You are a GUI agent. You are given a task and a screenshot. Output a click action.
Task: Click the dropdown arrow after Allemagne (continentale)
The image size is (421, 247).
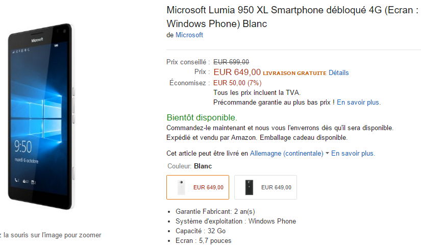tap(327, 153)
